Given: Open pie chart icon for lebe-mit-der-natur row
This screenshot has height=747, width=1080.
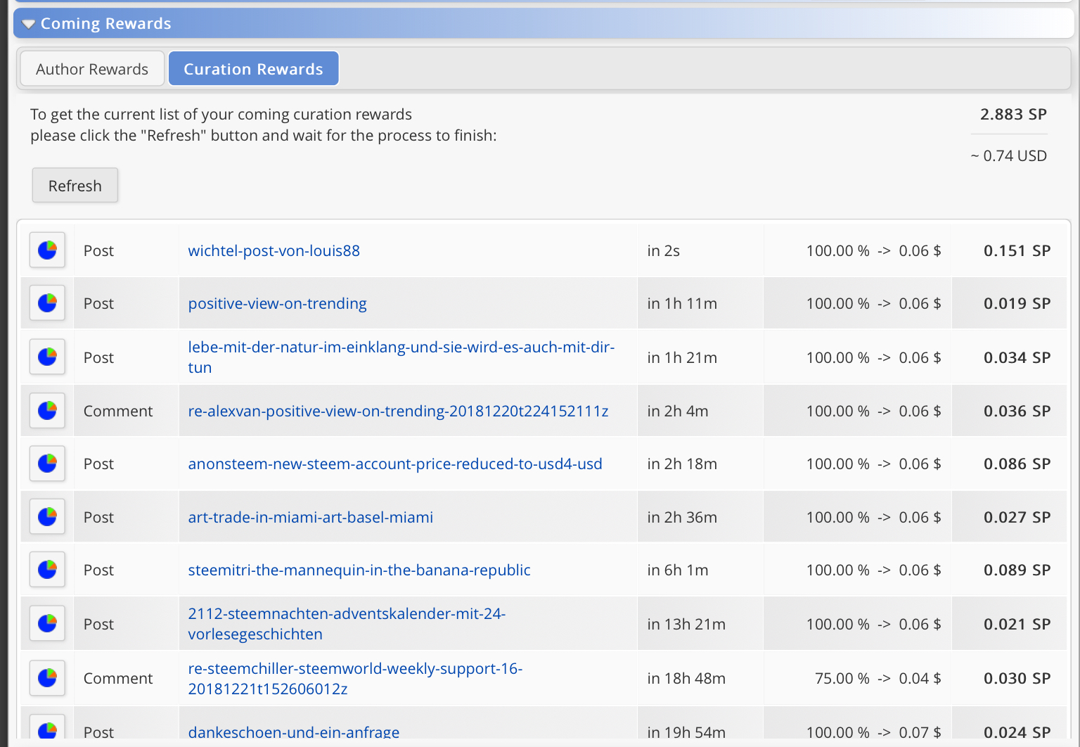Looking at the screenshot, I should (x=47, y=357).
